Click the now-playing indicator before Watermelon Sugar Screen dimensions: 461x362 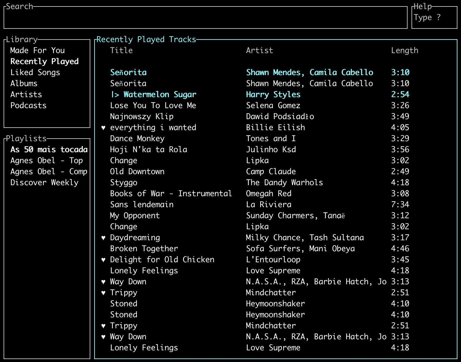pos(115,95)
